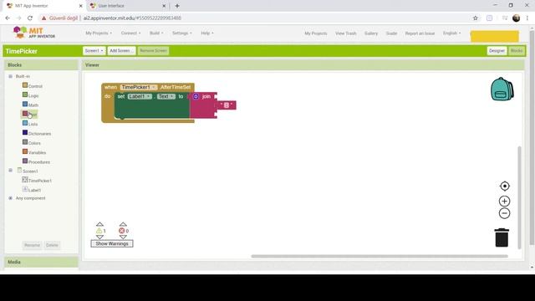Viewport: 535px width, 301px height.
Task: Switch to the Designer view
Action: click(x=497, y=50)
